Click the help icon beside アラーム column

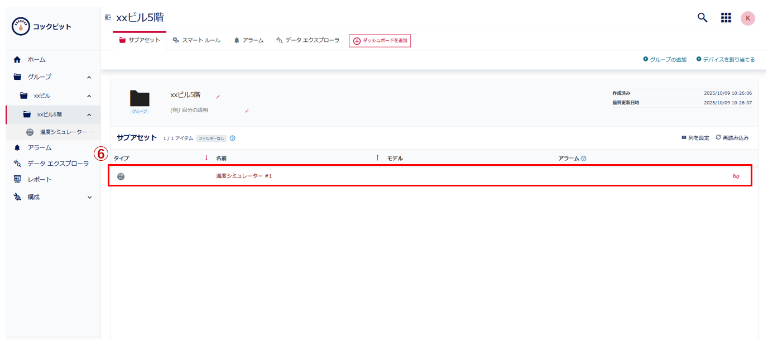pos(583,159)
